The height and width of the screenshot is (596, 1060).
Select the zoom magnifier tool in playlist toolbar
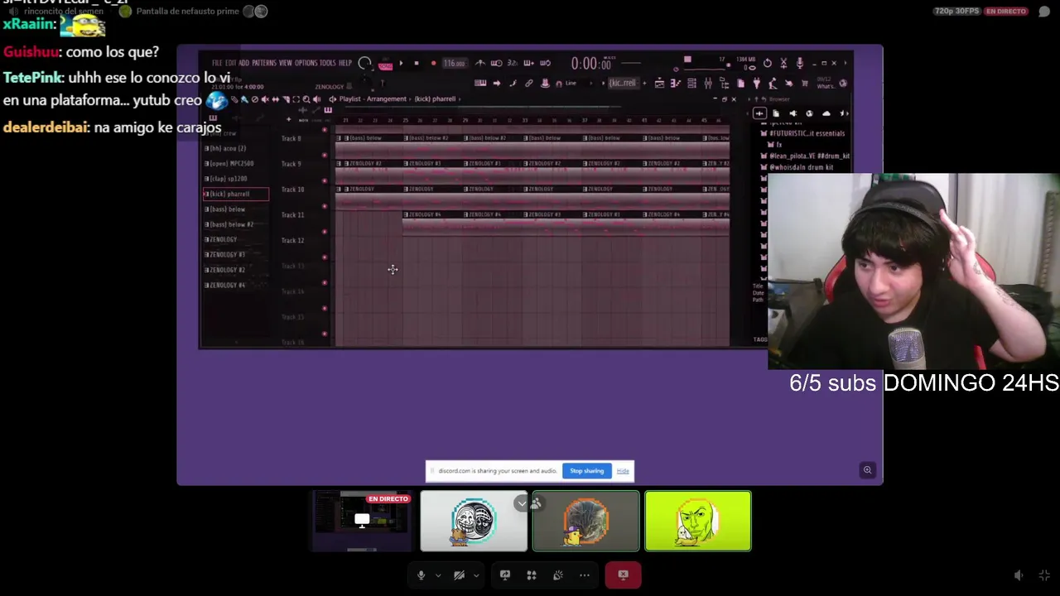pos(306,99)
